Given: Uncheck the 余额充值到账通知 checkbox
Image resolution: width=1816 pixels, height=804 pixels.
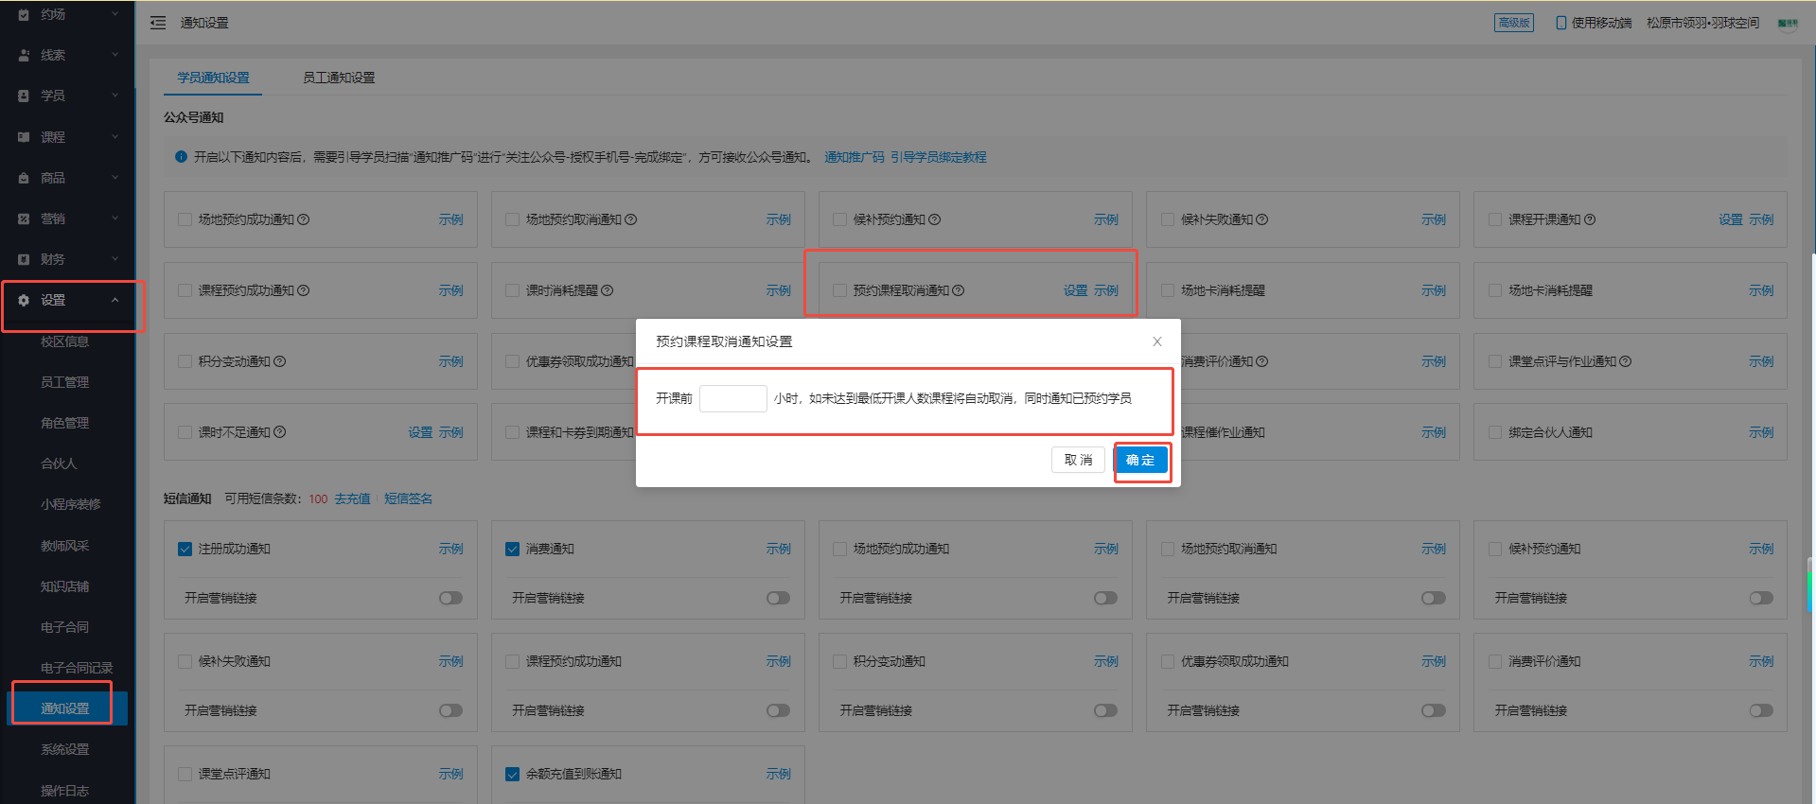Looking at the screenshot, I should pyautogui.click(x=513, y=774).
